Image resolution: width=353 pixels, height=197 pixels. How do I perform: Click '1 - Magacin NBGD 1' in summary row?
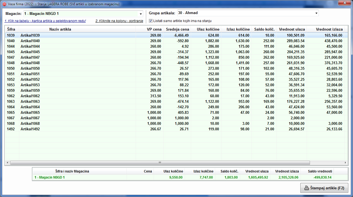(x=50, y=177)
